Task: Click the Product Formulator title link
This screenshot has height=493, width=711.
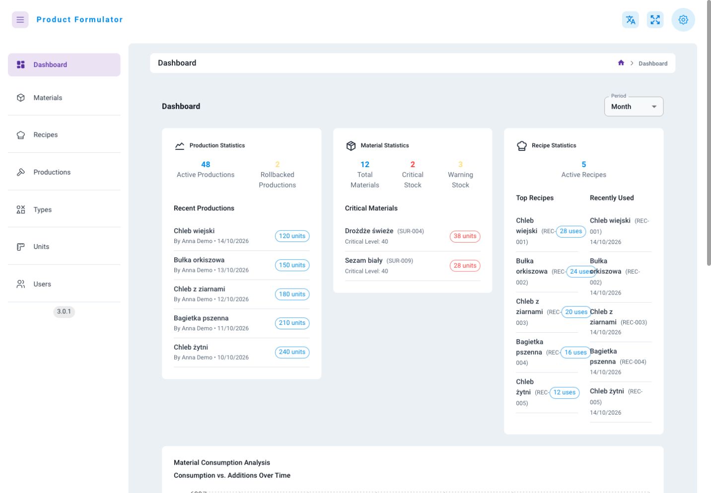Action: [79, 20]
